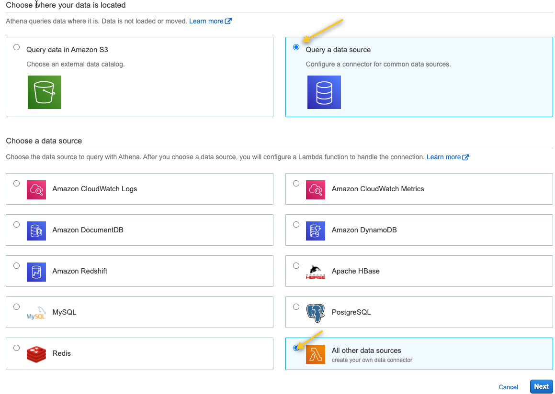555x394 pixels.
Task: Click 'Apache HBase' label text
Action: pos(355,271)
